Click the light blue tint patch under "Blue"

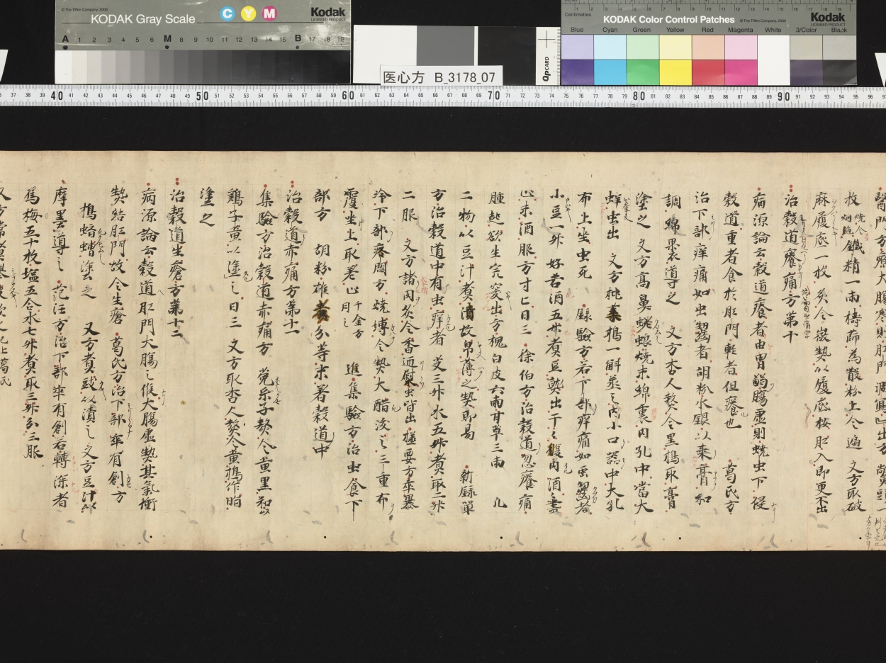[x=577, y=47]
